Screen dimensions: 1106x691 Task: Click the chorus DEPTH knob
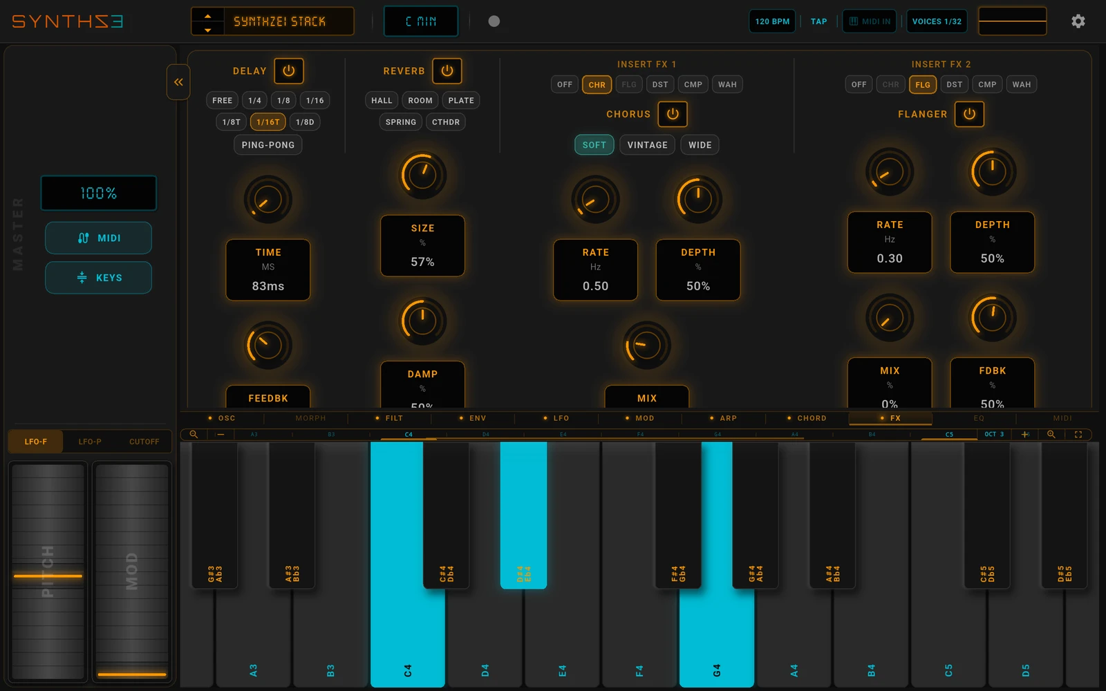698,200
